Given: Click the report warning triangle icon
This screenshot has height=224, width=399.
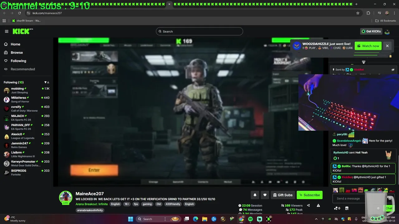Looking at the screenshot, I should 318,205.
